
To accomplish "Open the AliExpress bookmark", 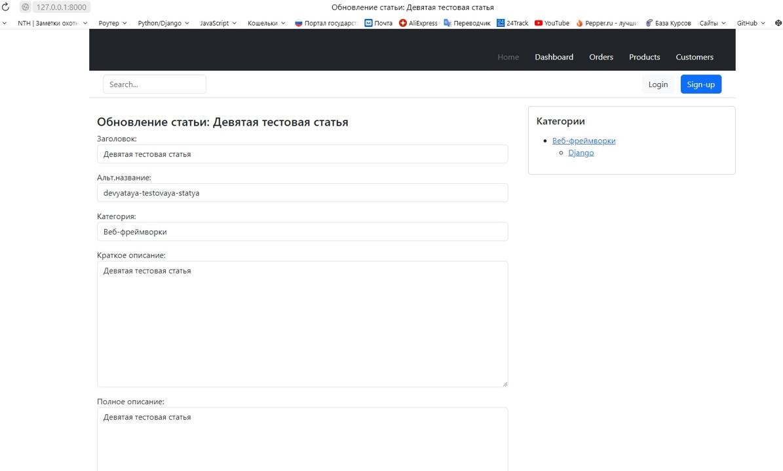I will click(x=418, y=23).
